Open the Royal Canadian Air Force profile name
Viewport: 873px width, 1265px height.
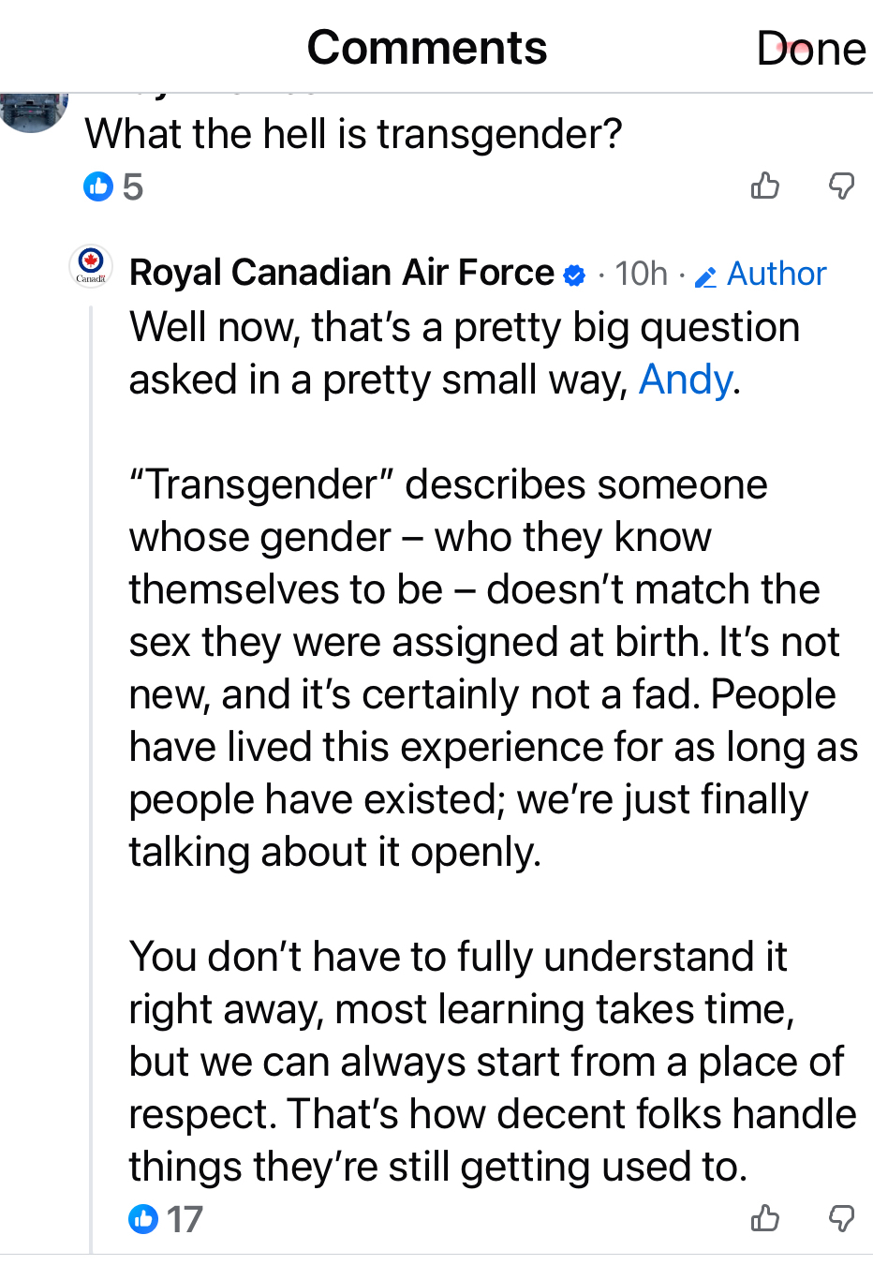point(342,273)
